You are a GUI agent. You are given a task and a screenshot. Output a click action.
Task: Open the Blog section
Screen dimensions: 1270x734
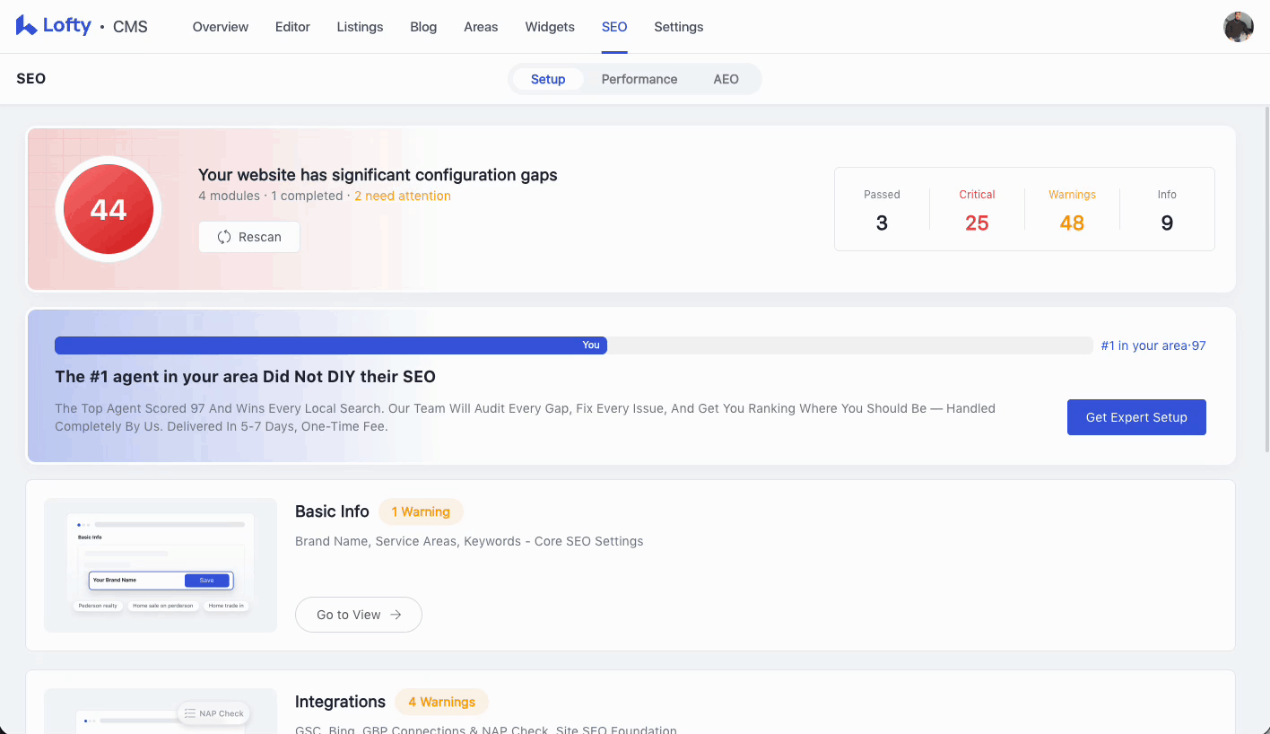tap(423, 27)
